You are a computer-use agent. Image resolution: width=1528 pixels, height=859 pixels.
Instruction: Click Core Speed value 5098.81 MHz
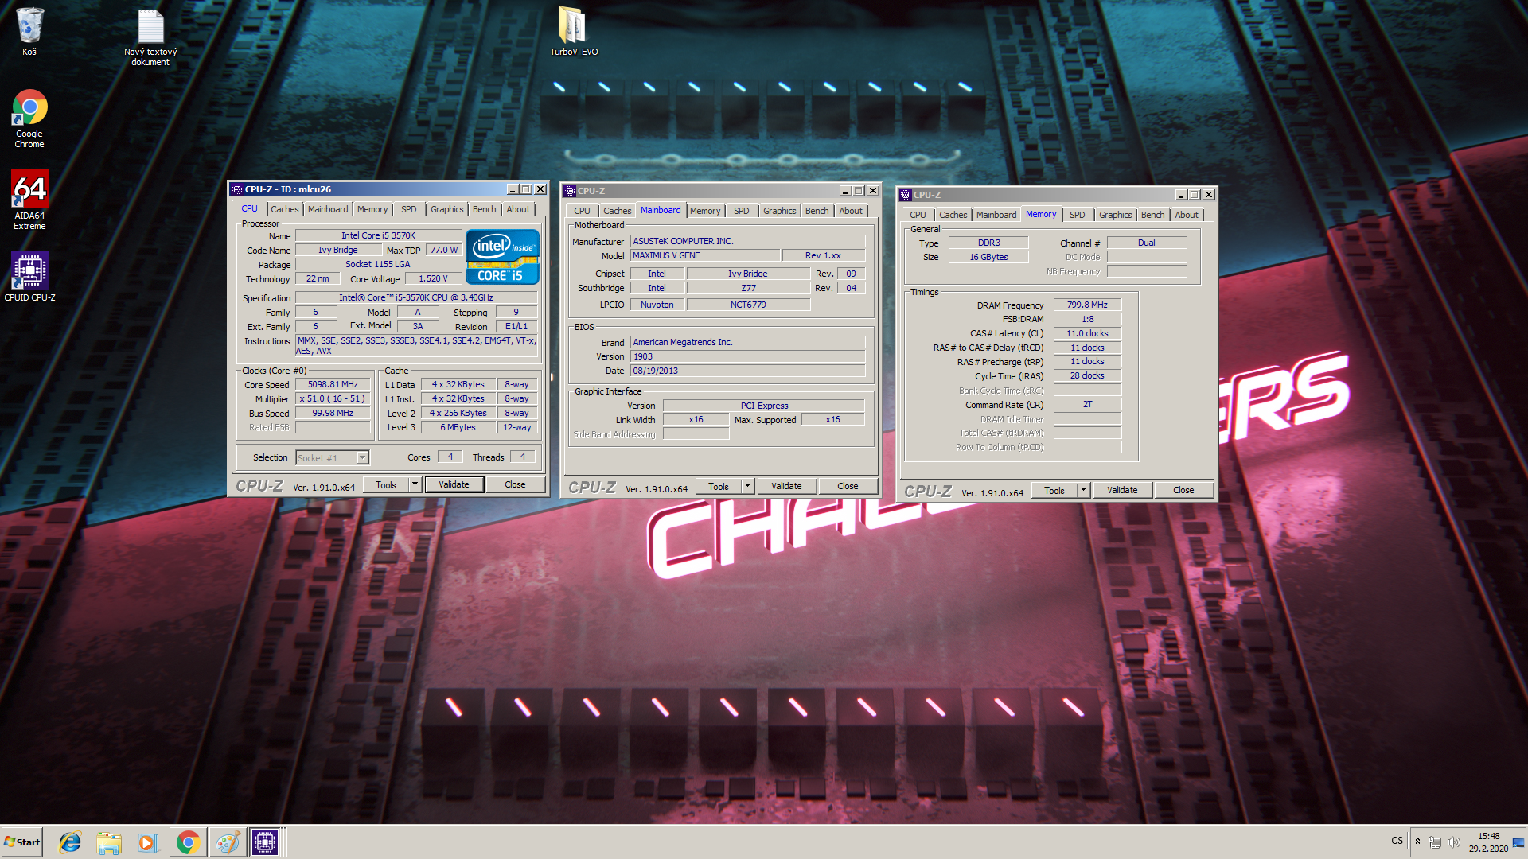333,384
